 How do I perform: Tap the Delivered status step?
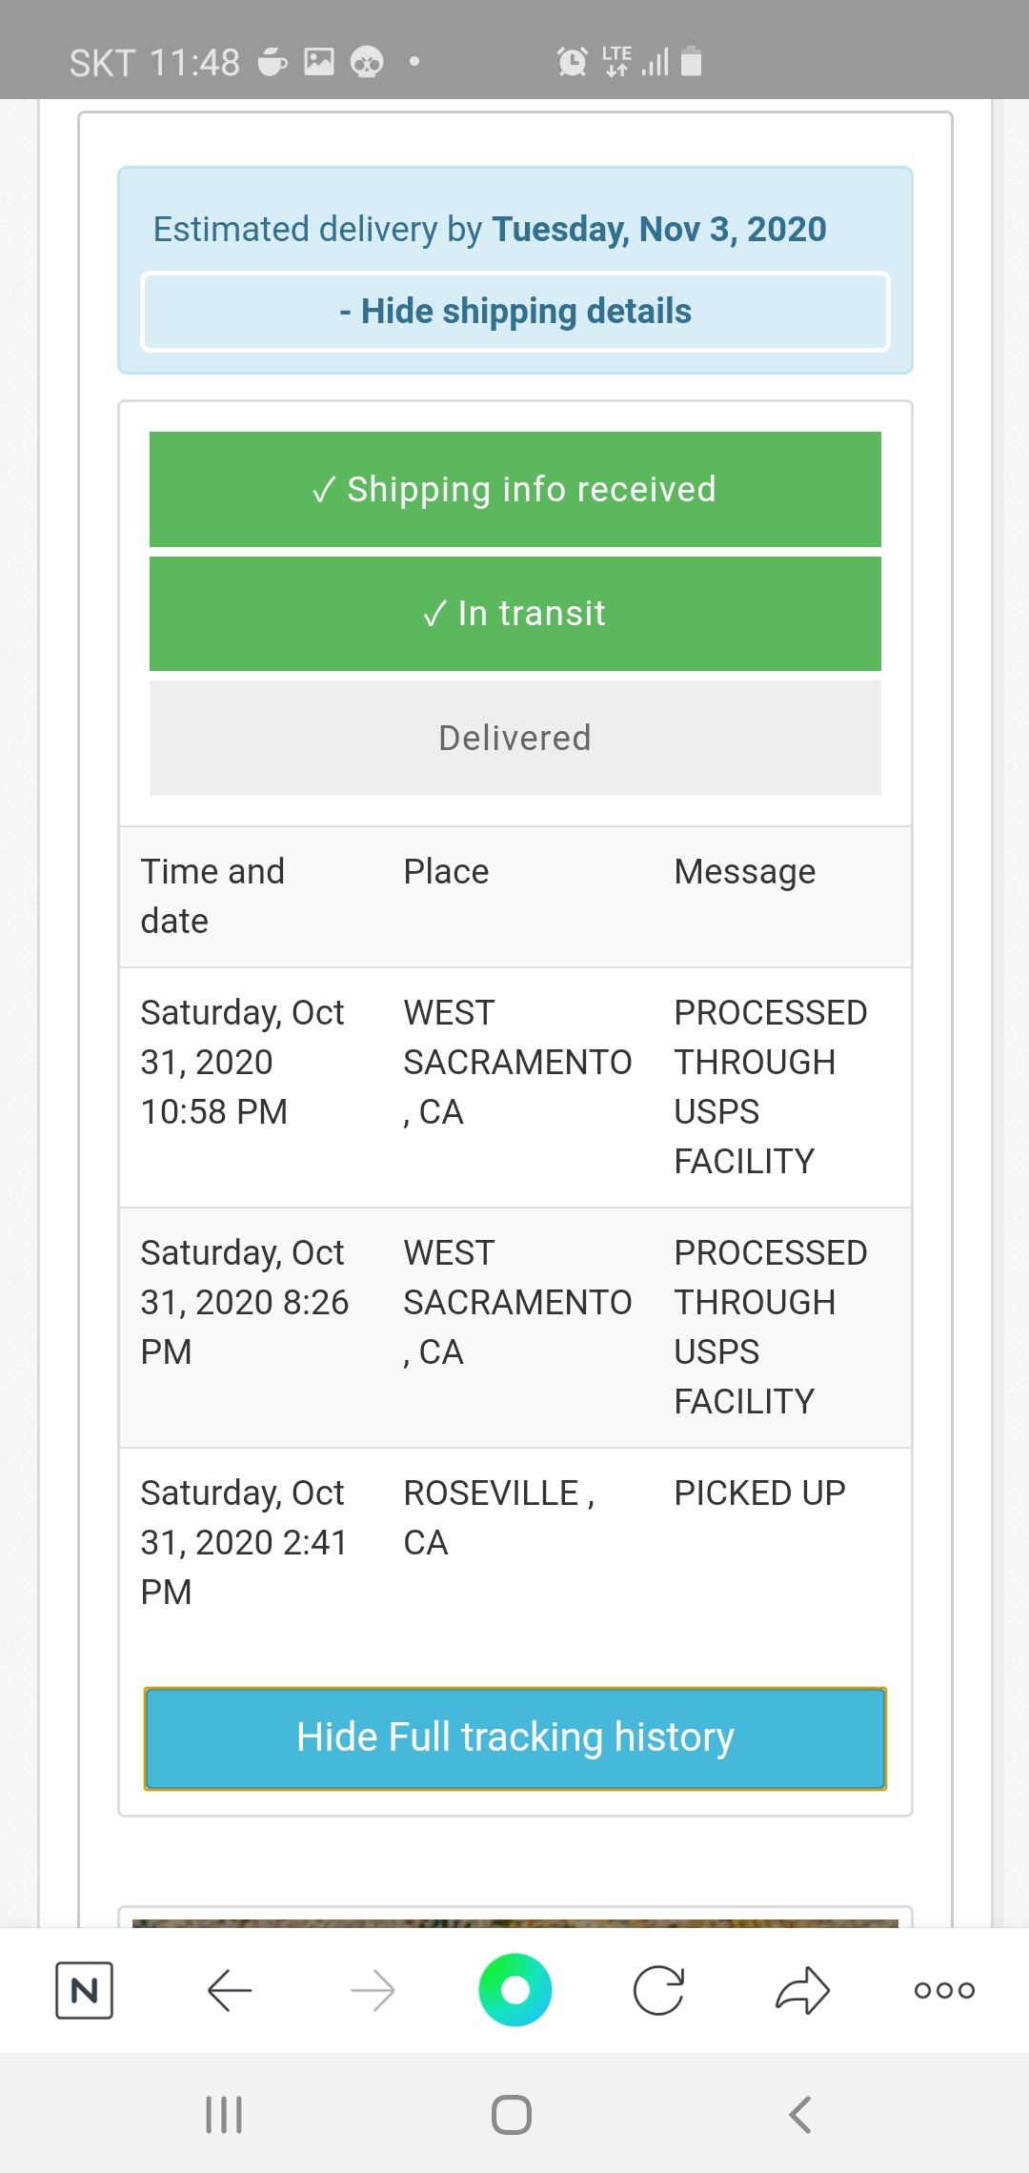(514, 738)
